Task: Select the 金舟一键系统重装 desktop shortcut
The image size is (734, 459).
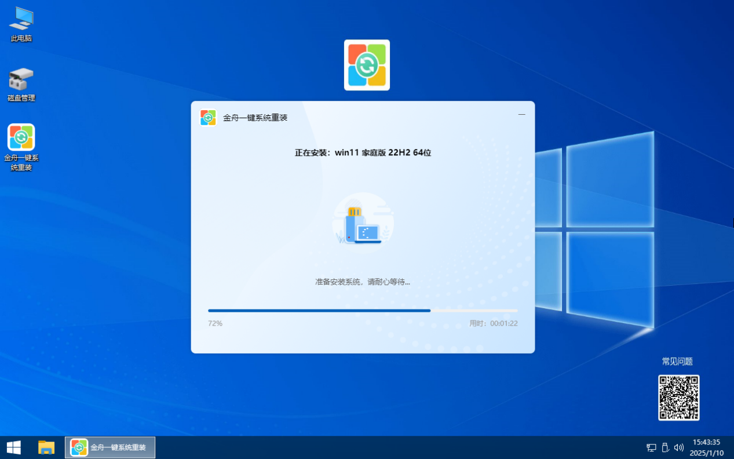Action: 21,148
